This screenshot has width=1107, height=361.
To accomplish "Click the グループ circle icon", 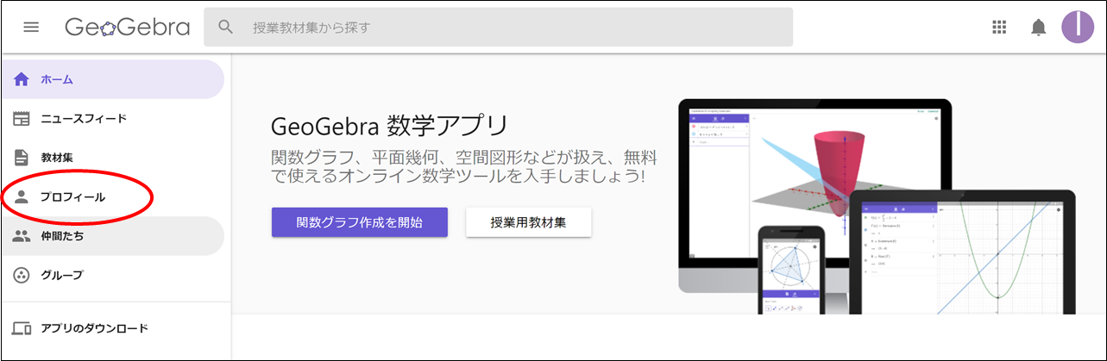I will 22,276.
